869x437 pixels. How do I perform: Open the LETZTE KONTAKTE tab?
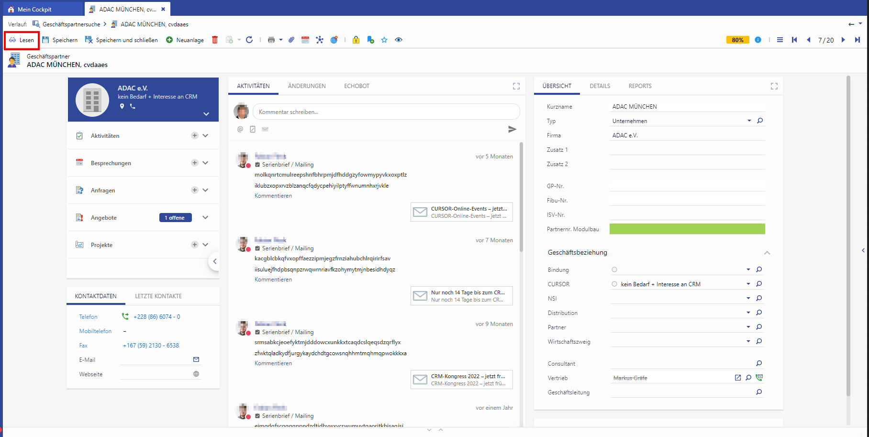[x=158, y=296]
